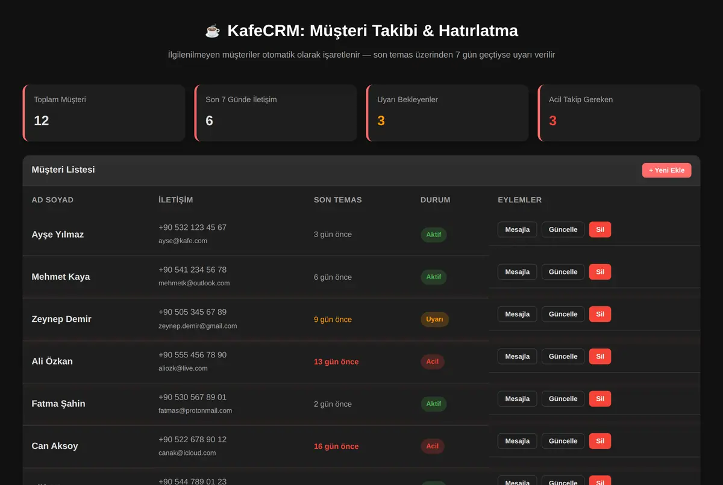Screen dimensions: 723x485
Task: Click the Acil Takip Gereken card
Action: click(x=619, y=113)
